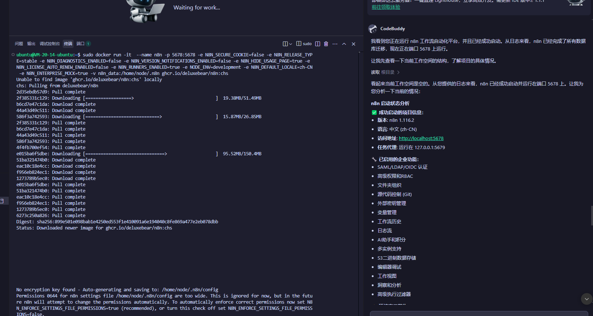Click the '1273789b5ec0: Download complete' line

coord(56,179)
